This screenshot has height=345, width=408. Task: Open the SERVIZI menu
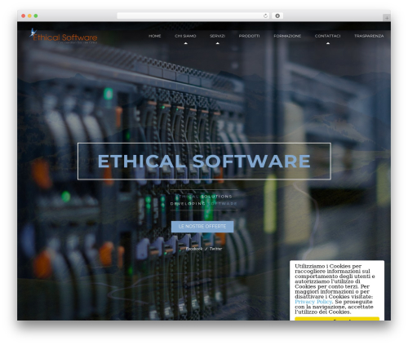217,36
